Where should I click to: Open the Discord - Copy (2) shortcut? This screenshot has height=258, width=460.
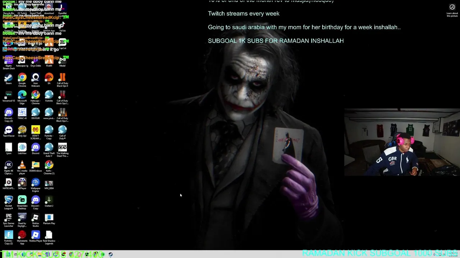coord(9,115)
